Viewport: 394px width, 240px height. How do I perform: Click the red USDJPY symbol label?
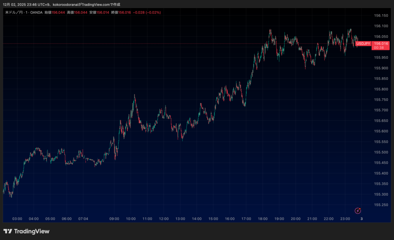pyautogui.click(x=363, y=44)
